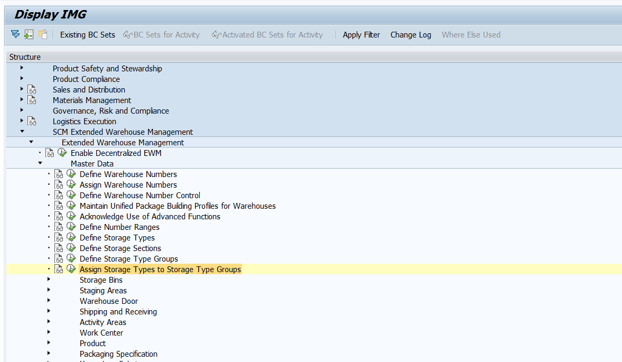
Task: Open documentation icon for Enable Decentralized EWM
Action: pyautogui.click(x=50, y=153)
